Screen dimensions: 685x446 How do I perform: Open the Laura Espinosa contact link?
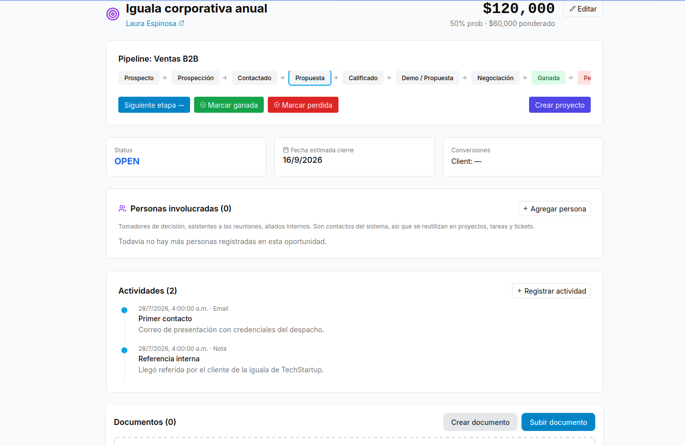coord(151,23)
